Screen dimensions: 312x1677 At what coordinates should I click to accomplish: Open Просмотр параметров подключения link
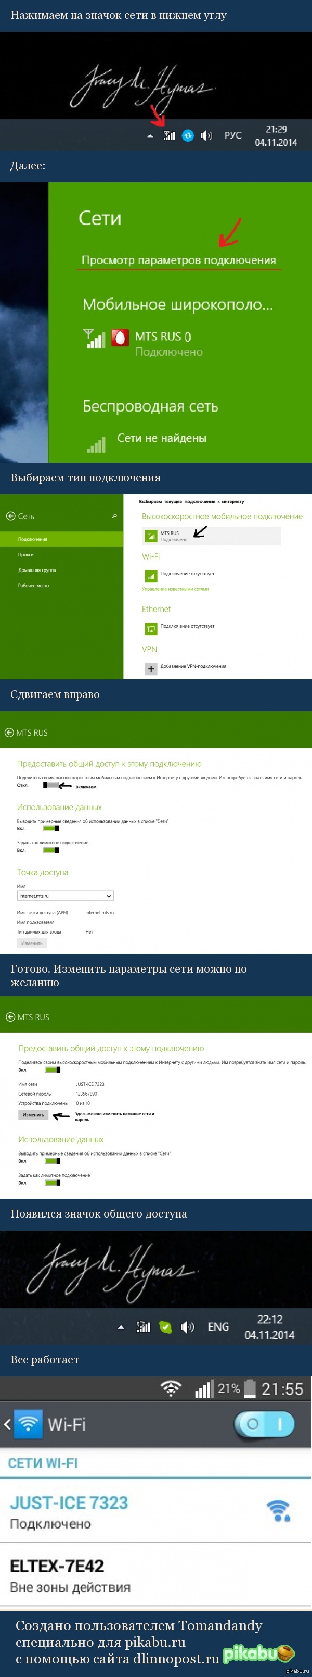pyautogui.click(x=179, y=260)
